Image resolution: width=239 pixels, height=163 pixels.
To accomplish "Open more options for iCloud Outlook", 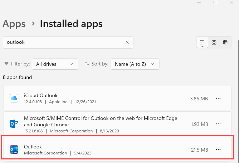I will click(218, 98).
